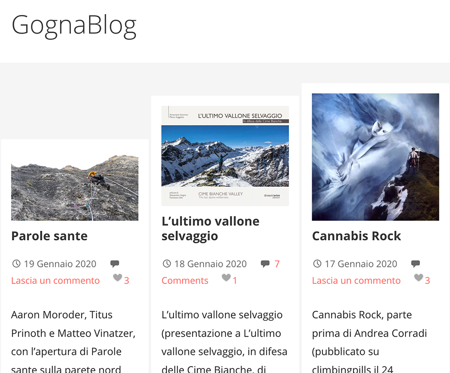Open the rock climbing photo thumbnail

(74, 188)
